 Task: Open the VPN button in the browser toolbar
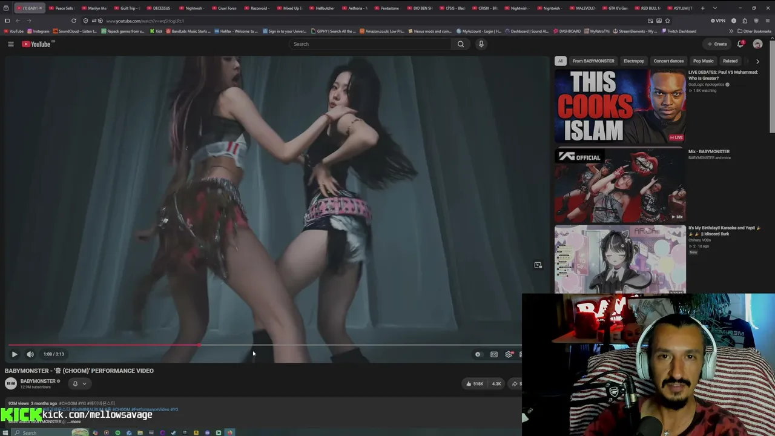[719, 21]
